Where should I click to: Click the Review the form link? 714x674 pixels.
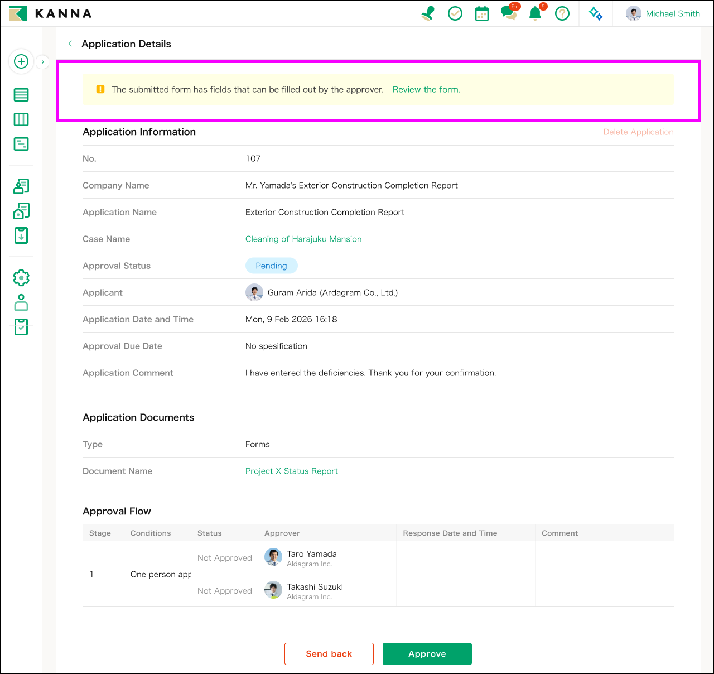point(426,89)
